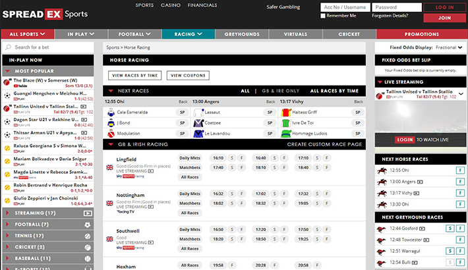The image size is (468, 270).
Task: Click the search magnifier icon
Action: (9, 47)
